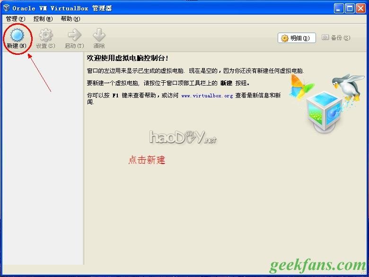This screenshot has height=277, width=369.
Task: Click the bold welcome heading text
Action: point(128,58)
